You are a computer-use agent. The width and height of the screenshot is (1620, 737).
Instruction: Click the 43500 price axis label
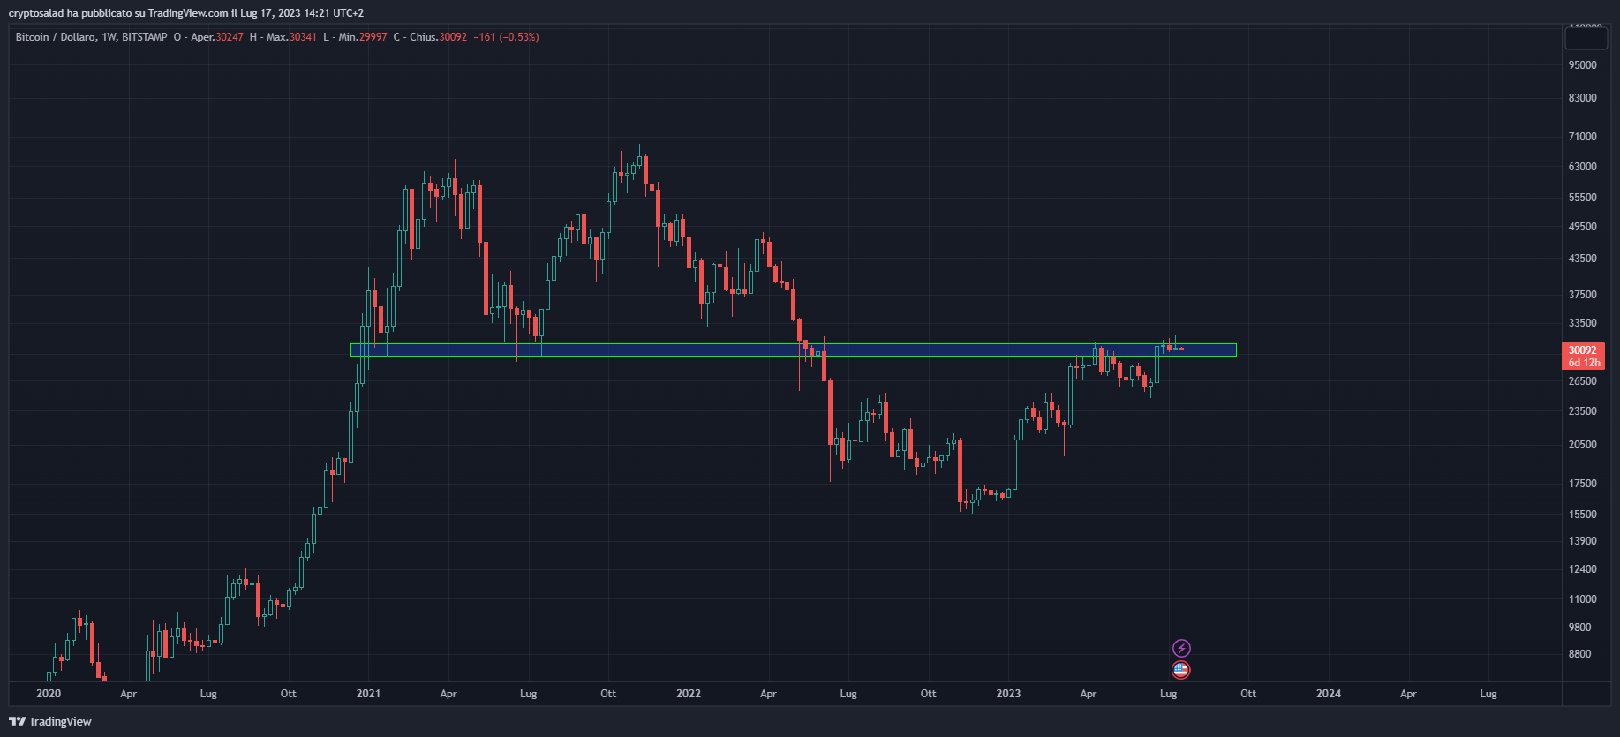click(1582, 259)
